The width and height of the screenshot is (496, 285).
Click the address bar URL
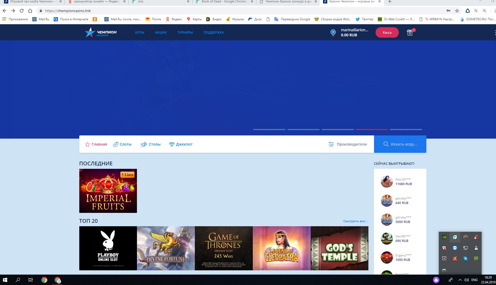point(68,11)
